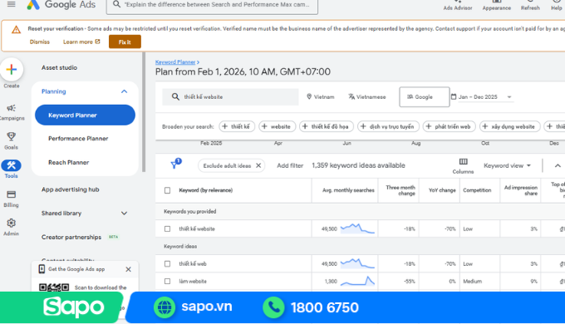Open the hamburger main menu
The image size is (565, 324).
click(12, 4)
